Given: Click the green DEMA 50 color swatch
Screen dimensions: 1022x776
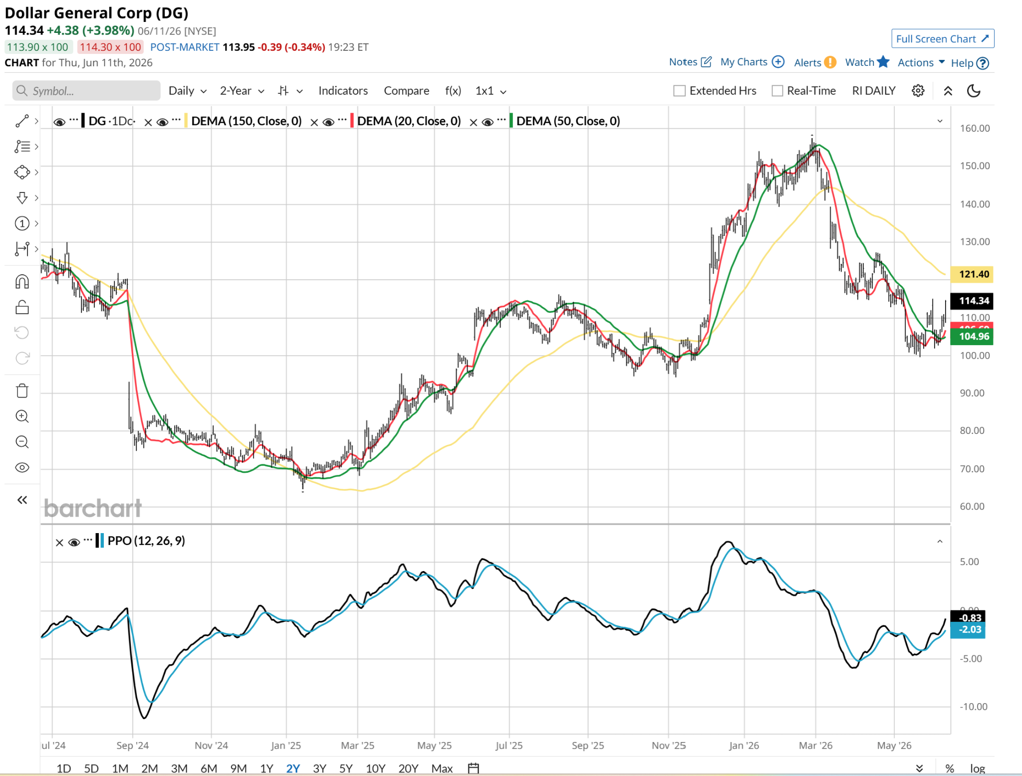Looking at the screenshot, I should (x=511, y=121).
